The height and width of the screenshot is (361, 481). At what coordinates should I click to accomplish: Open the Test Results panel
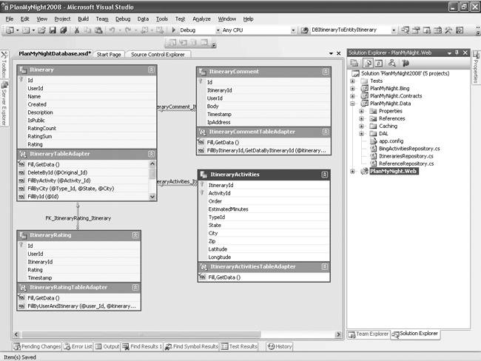239,347
